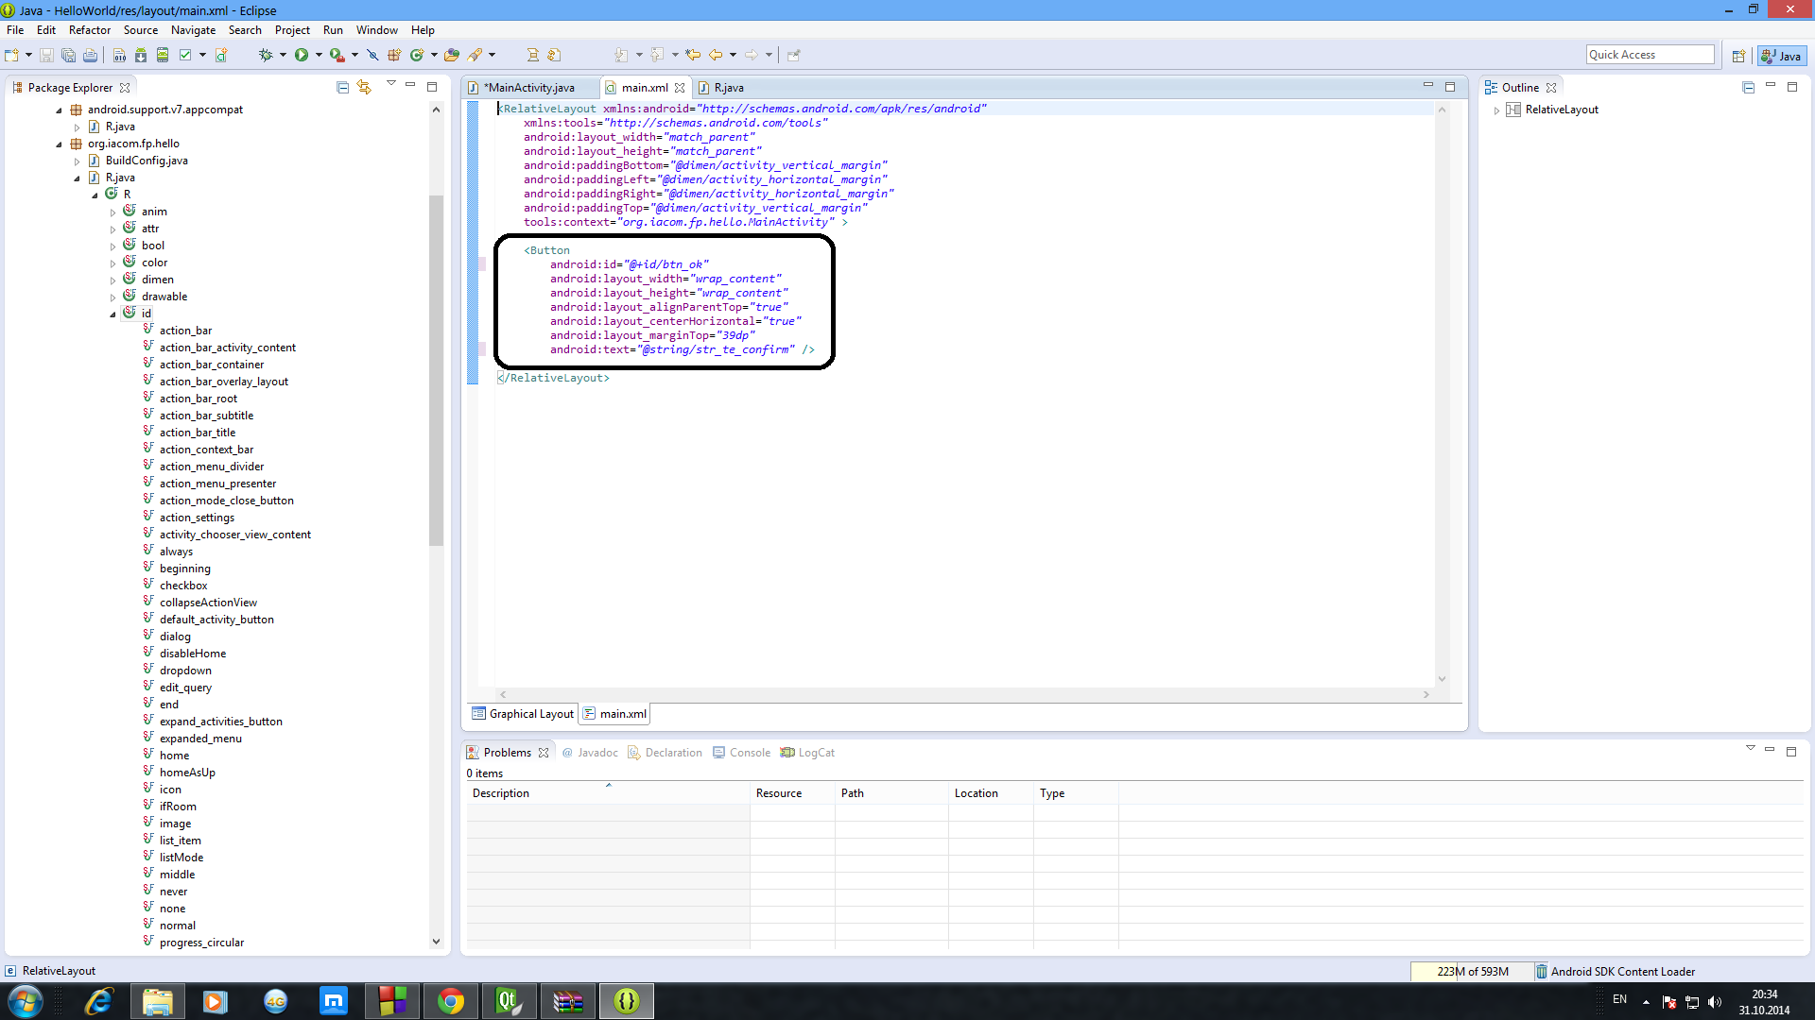Expand RelativeLayout in Outline view
The width and height of the screenshot is (1815, 1020).
click(x=1496, y=110)
